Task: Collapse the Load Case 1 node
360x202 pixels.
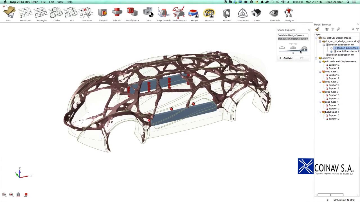Action: pyautogui.click(x=320, y=72)
